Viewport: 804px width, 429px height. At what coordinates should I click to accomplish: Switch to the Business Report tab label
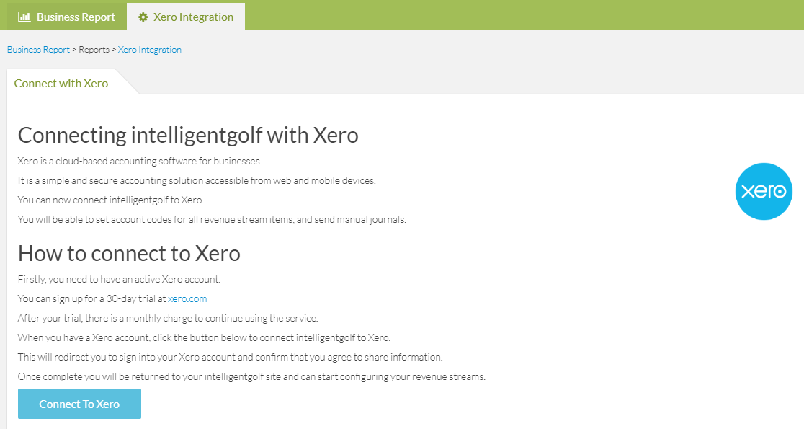pos(76,17)
